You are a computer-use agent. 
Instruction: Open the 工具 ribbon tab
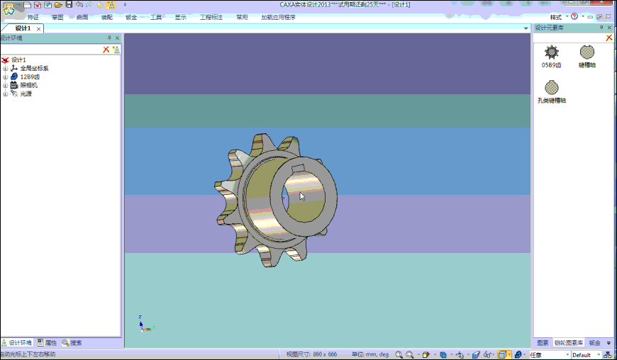coord(156,17)
